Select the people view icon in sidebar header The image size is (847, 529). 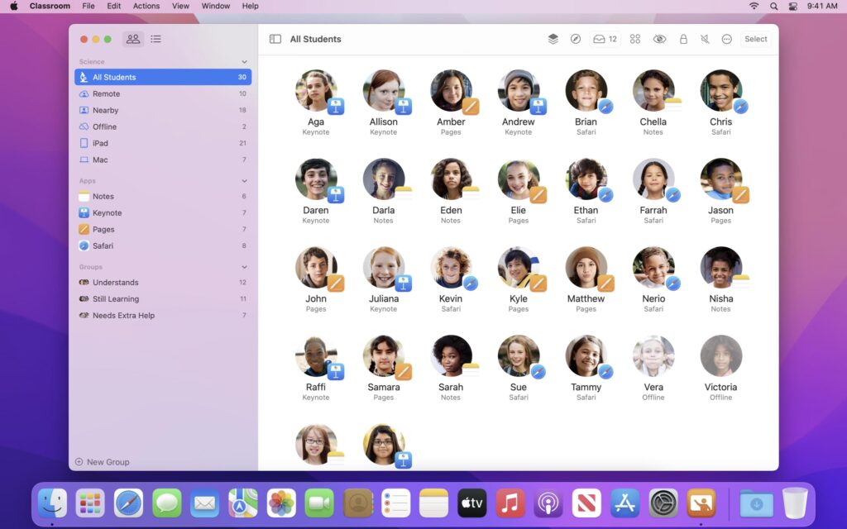point(132,39)
